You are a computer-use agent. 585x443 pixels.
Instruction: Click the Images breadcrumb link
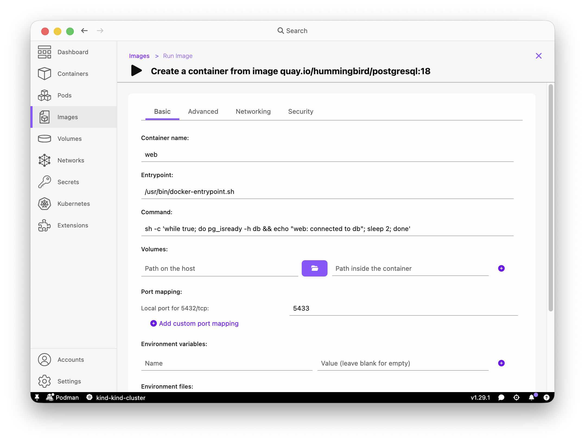139,56
